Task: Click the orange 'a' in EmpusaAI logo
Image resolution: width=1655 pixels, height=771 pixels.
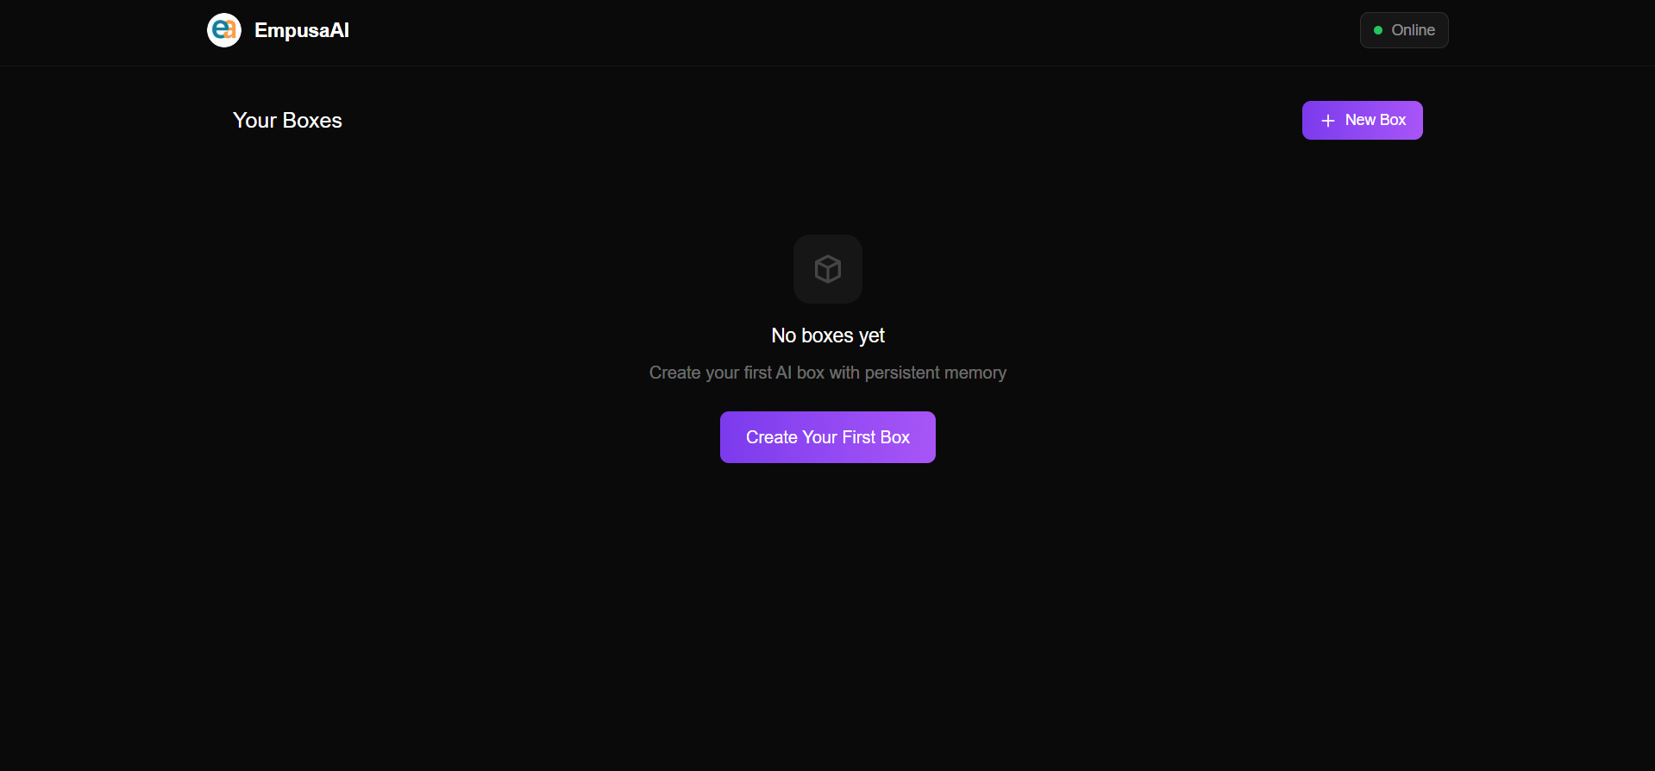Action: (229, 32)
